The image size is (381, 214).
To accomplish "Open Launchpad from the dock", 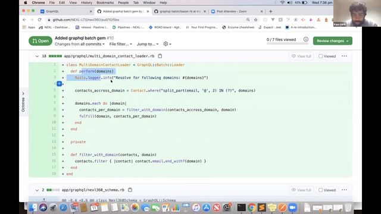I will point(53,207).
